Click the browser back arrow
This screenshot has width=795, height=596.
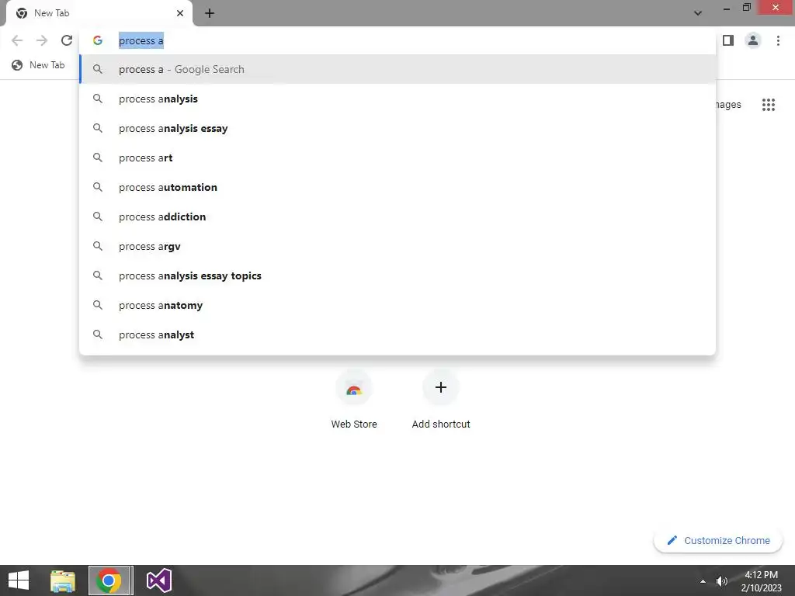(x=17, y=40)
